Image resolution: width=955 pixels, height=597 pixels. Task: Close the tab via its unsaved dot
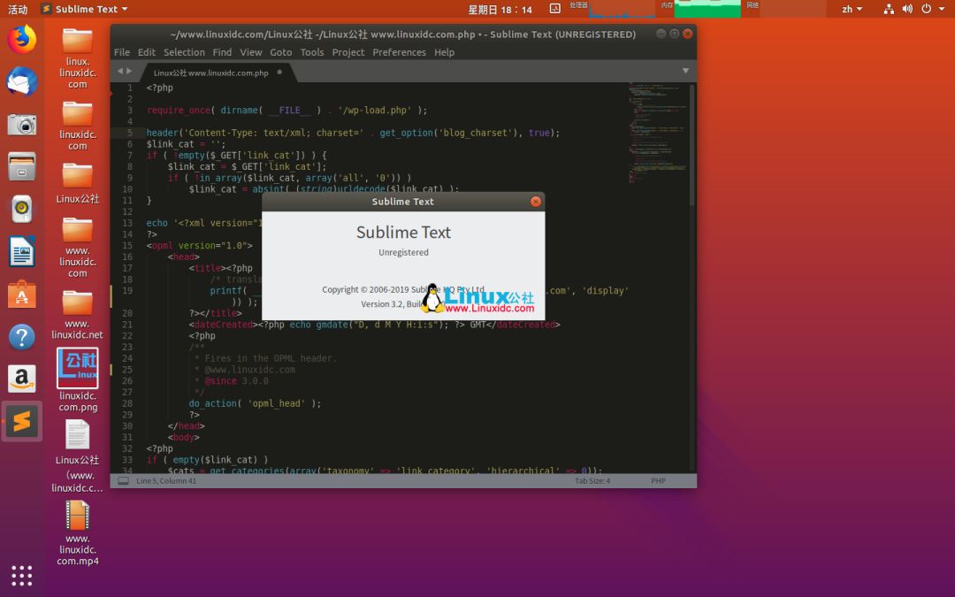pyautogui.click(x=279, y=72)
